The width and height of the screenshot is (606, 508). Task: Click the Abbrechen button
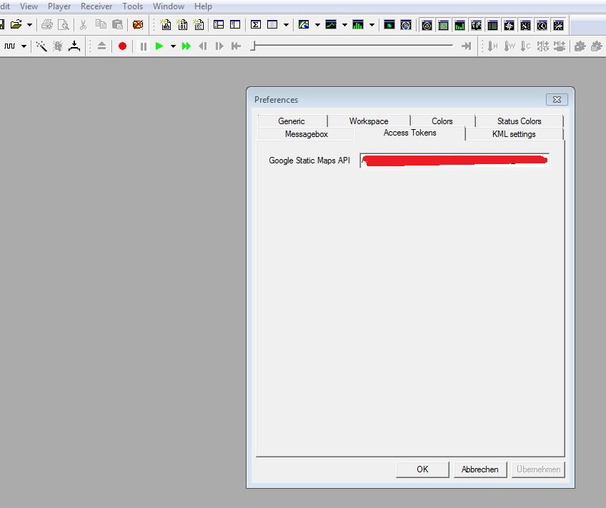480,469
